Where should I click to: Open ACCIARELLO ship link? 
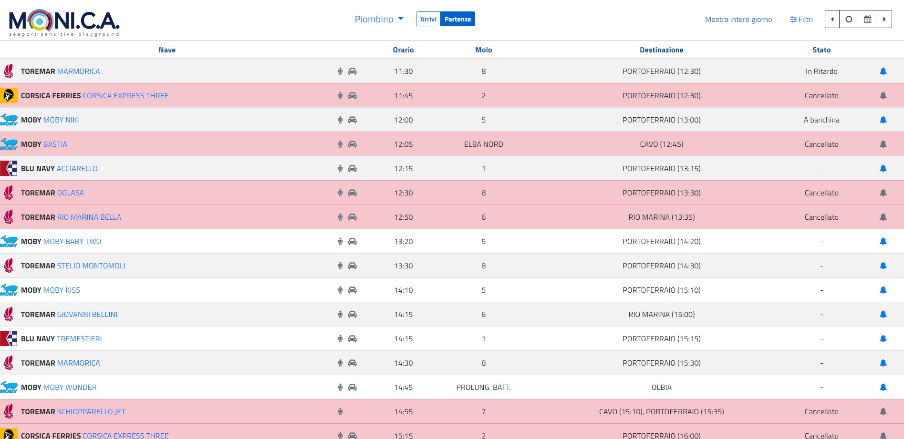click(77, 169)
